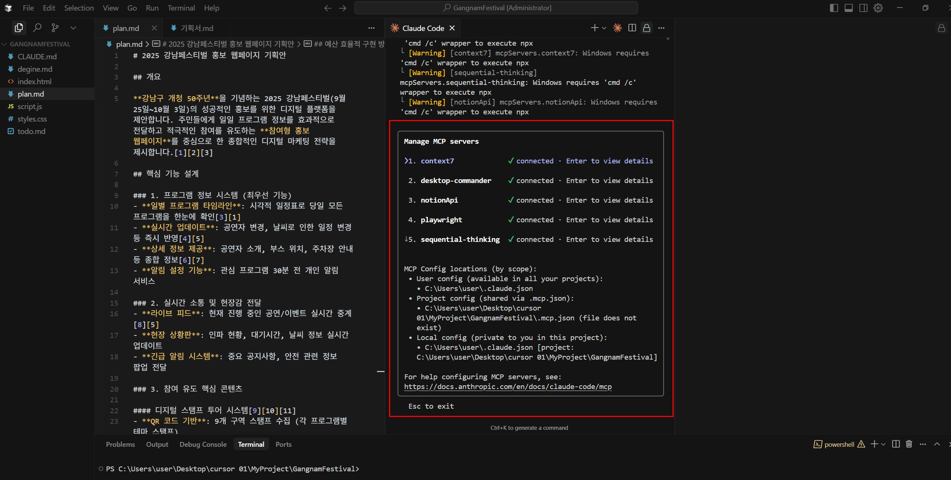This screenshot has width=951, height=480.
Task: Kill terminal with the trash icon
Action: [x=909, y=444]
